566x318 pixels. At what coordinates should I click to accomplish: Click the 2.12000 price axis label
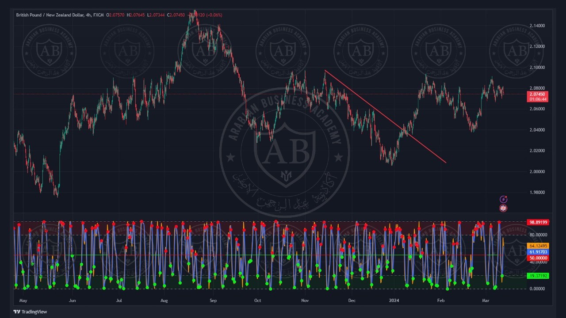pyautogui.click(x=537, y=46)
